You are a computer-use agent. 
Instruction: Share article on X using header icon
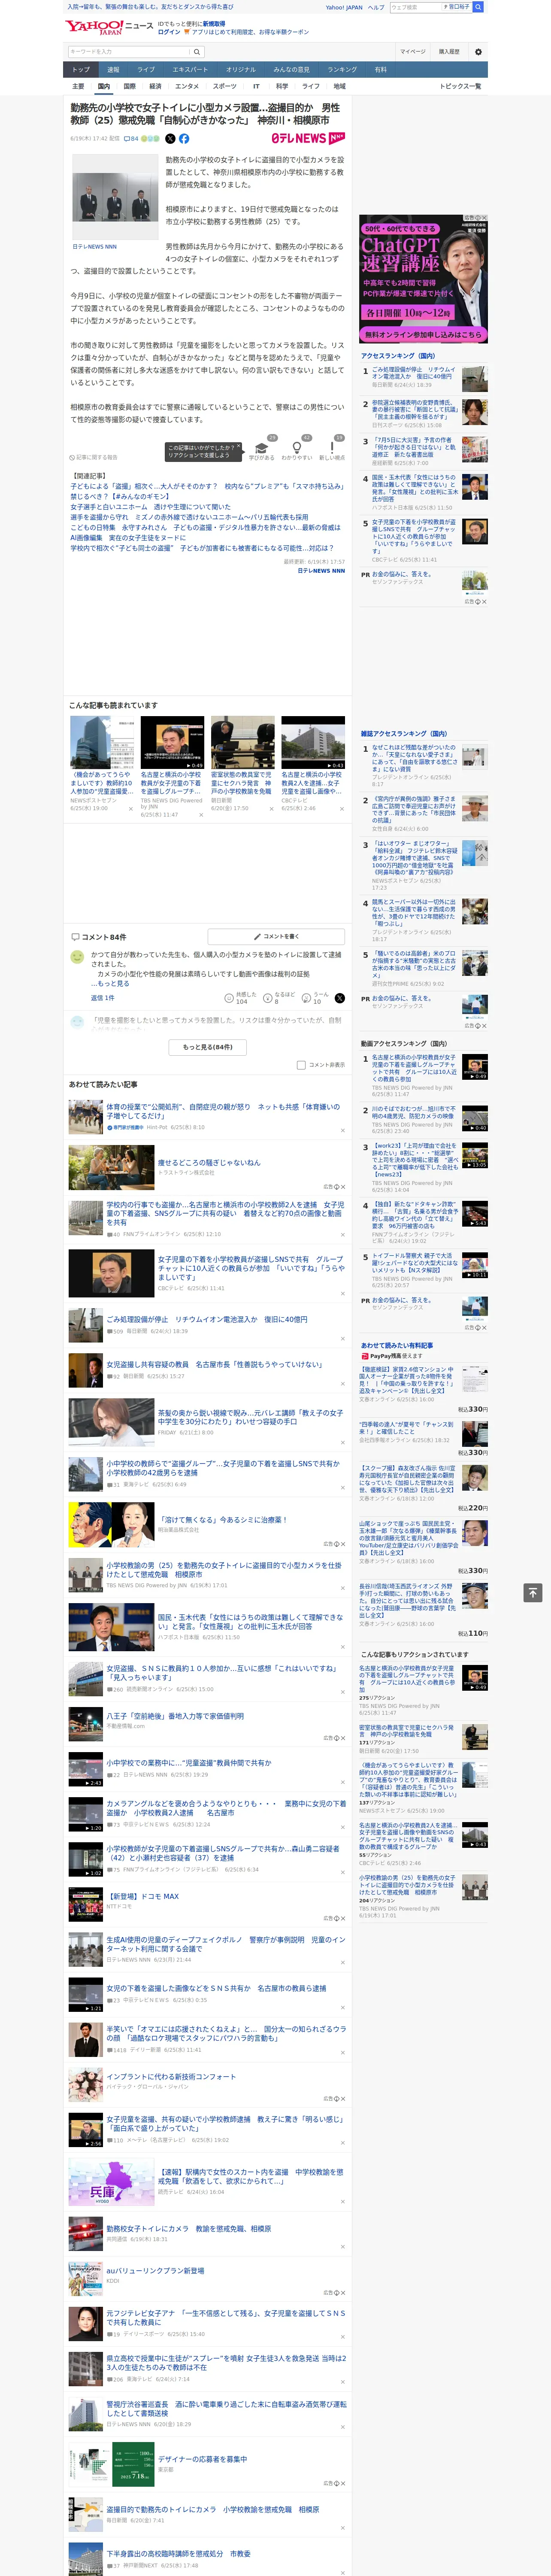point(170,139)
